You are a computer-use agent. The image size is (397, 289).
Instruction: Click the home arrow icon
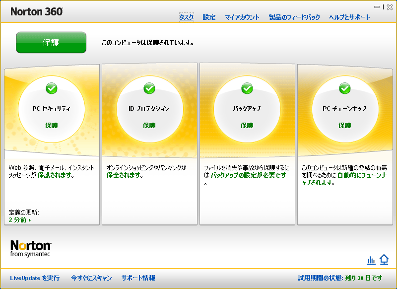click(x=384, y=260)
